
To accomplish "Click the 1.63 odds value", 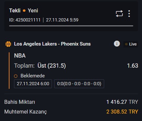I will pyautogui.click(x=133, y=66).
